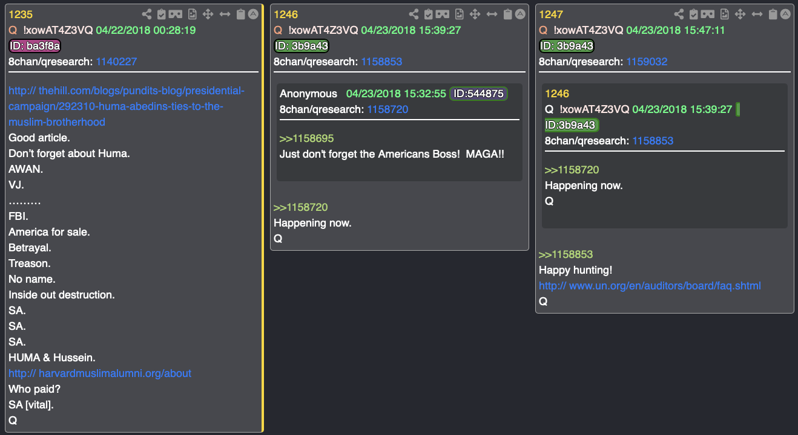Click the yellow 1246 label inside the quote in post 1247
This screenshot has height=435, width=798.
pos(557,94)
